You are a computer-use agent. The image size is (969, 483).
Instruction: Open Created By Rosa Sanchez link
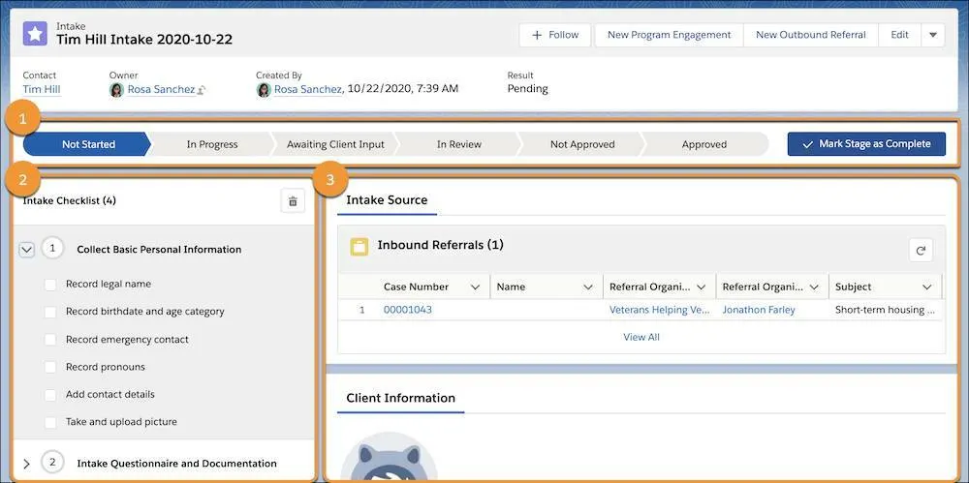pos(308,90)
